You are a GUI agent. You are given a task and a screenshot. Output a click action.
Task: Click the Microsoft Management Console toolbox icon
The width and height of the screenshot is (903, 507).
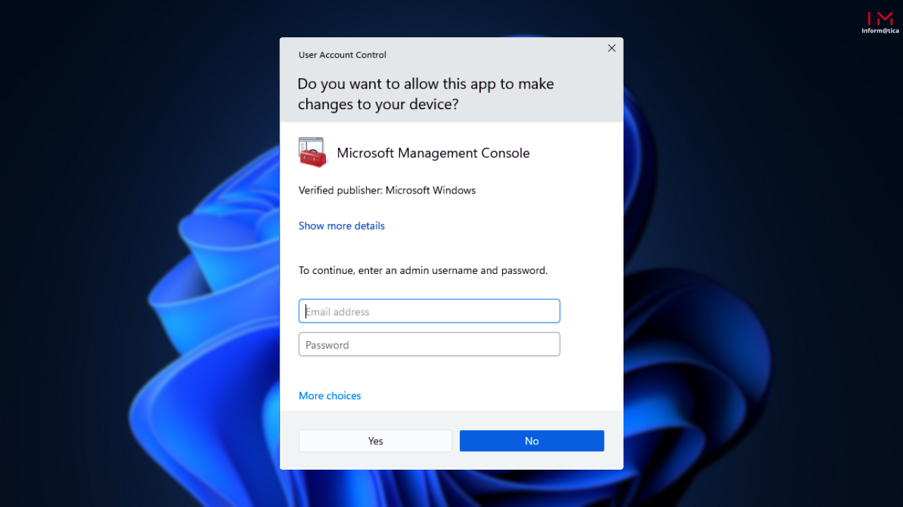(313, 152)
